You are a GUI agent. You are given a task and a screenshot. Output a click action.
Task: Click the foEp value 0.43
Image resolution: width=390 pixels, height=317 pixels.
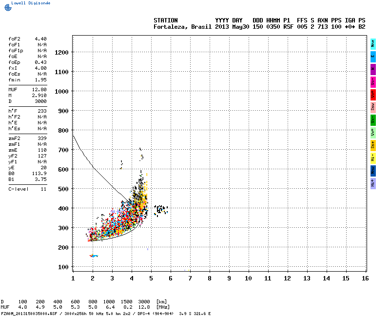40,62
